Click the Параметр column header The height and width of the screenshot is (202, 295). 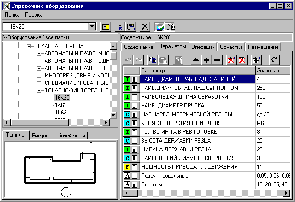(198, 71)
